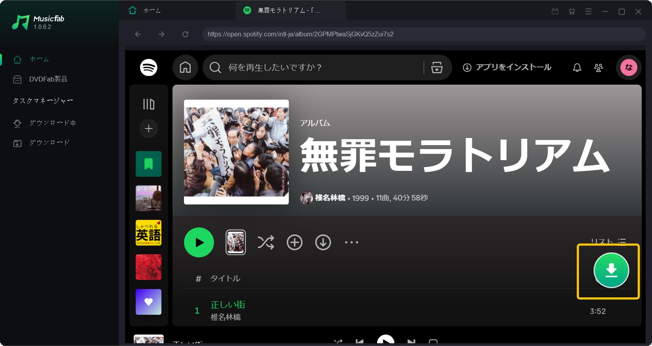
Task: Toggle shuffle for the album
Action: [266, 242]
